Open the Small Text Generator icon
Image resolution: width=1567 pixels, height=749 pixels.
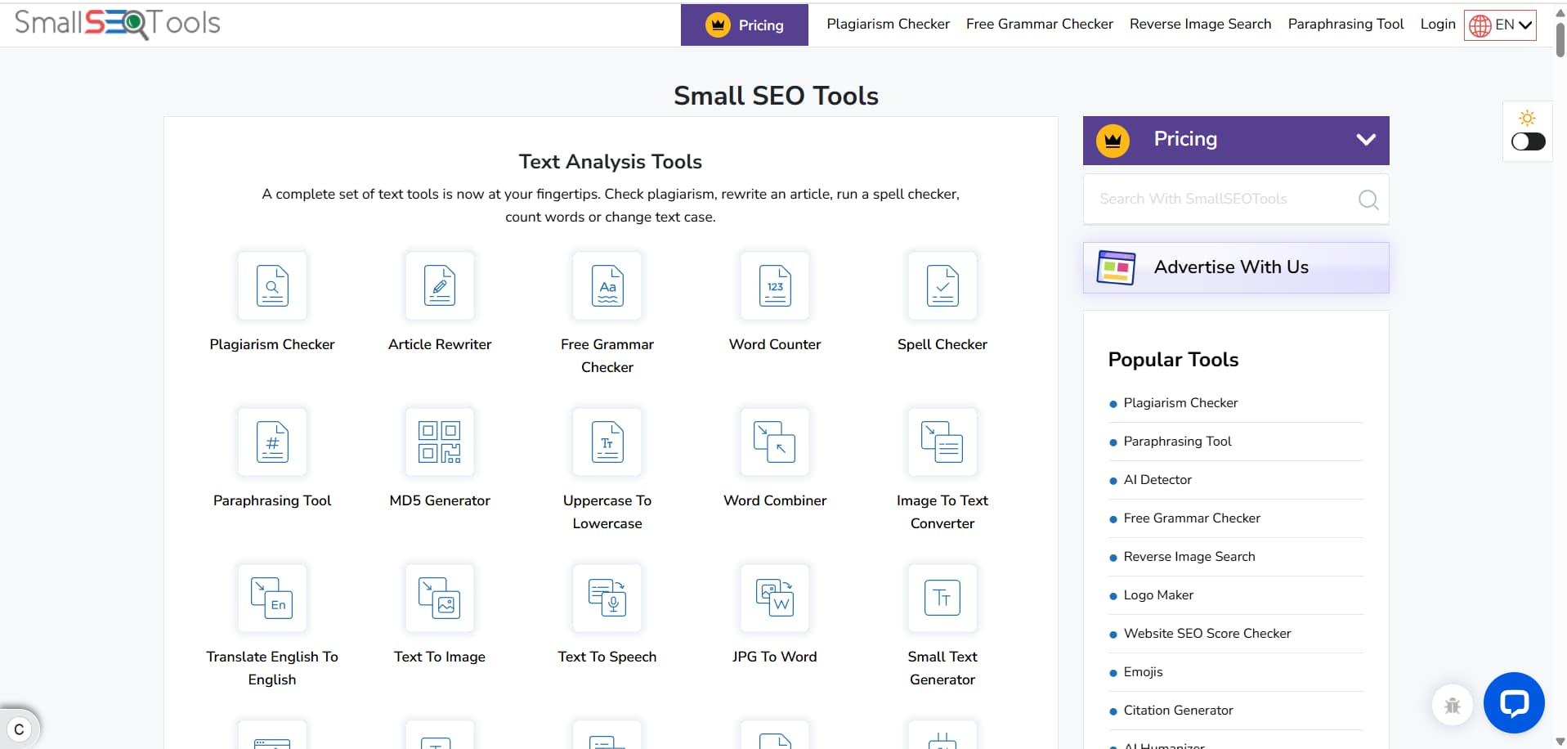pos(942,598)
